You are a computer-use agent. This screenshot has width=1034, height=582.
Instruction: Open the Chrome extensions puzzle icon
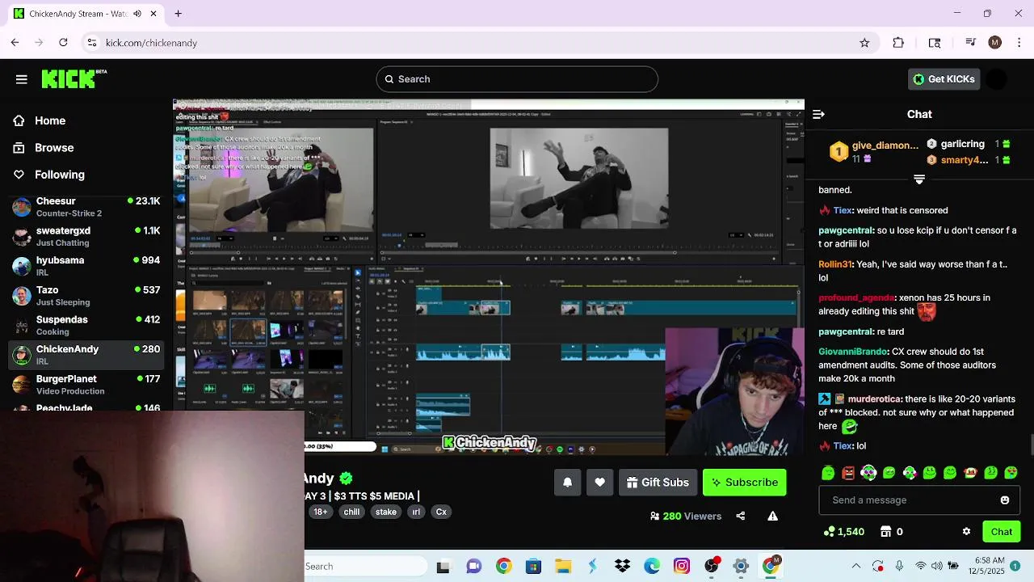click(898, 43)
